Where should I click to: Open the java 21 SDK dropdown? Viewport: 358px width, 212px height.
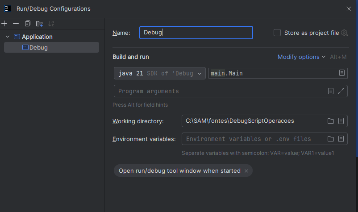(160, 73)
